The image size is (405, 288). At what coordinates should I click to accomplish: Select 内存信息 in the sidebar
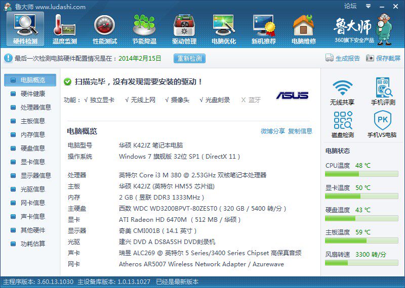point(30,134)
